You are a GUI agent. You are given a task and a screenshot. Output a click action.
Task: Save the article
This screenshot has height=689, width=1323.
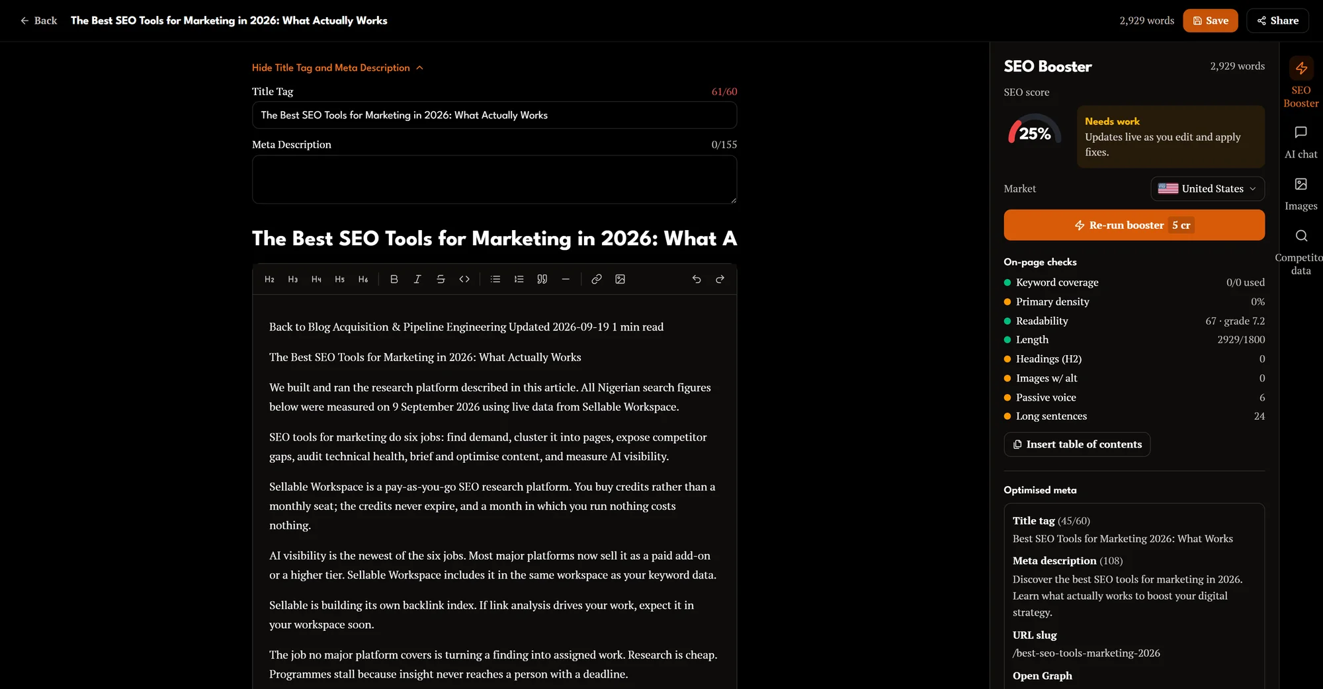(1210, 20)
